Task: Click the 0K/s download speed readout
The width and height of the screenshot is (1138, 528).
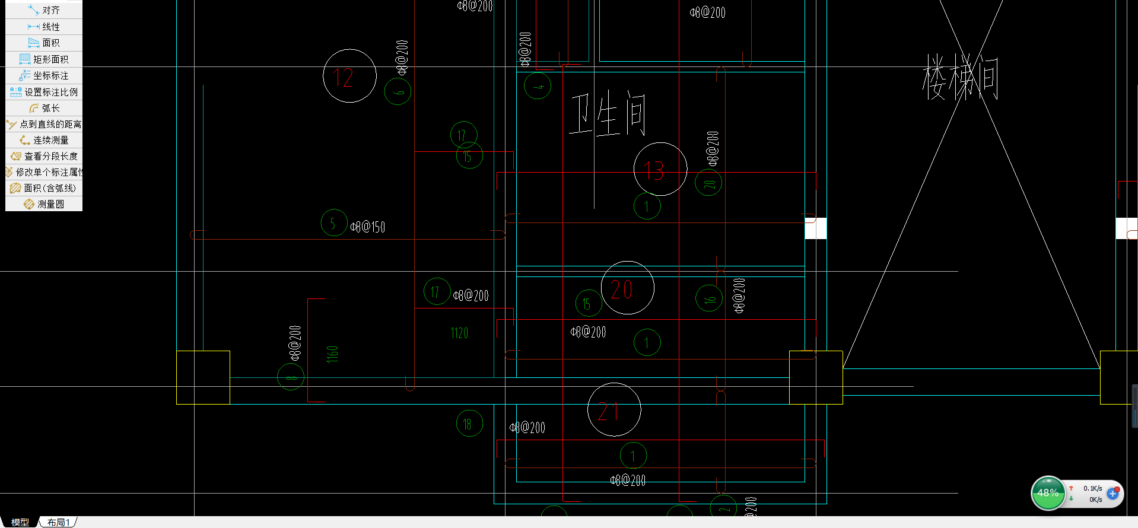Action: 1095,500
